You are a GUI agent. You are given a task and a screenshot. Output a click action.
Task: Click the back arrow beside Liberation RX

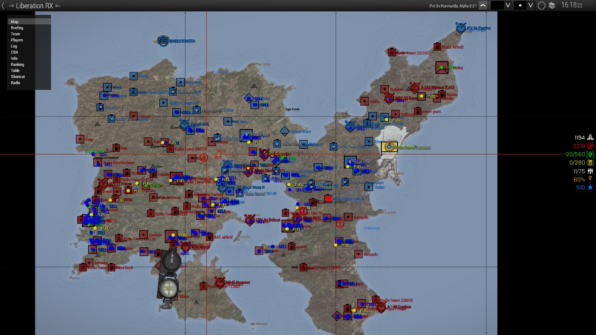(x=4, y=5)
